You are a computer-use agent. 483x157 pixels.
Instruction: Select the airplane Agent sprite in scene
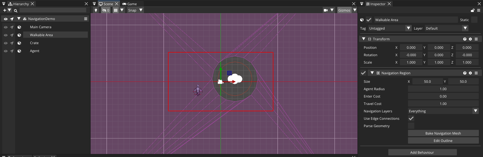(198, 90)
